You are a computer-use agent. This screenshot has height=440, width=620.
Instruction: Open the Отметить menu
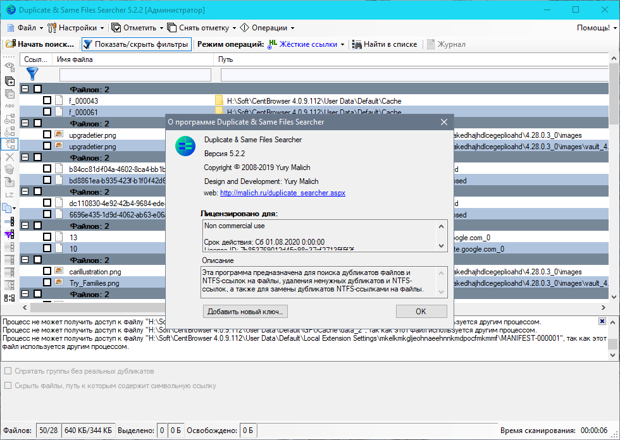tap(138, 28)
